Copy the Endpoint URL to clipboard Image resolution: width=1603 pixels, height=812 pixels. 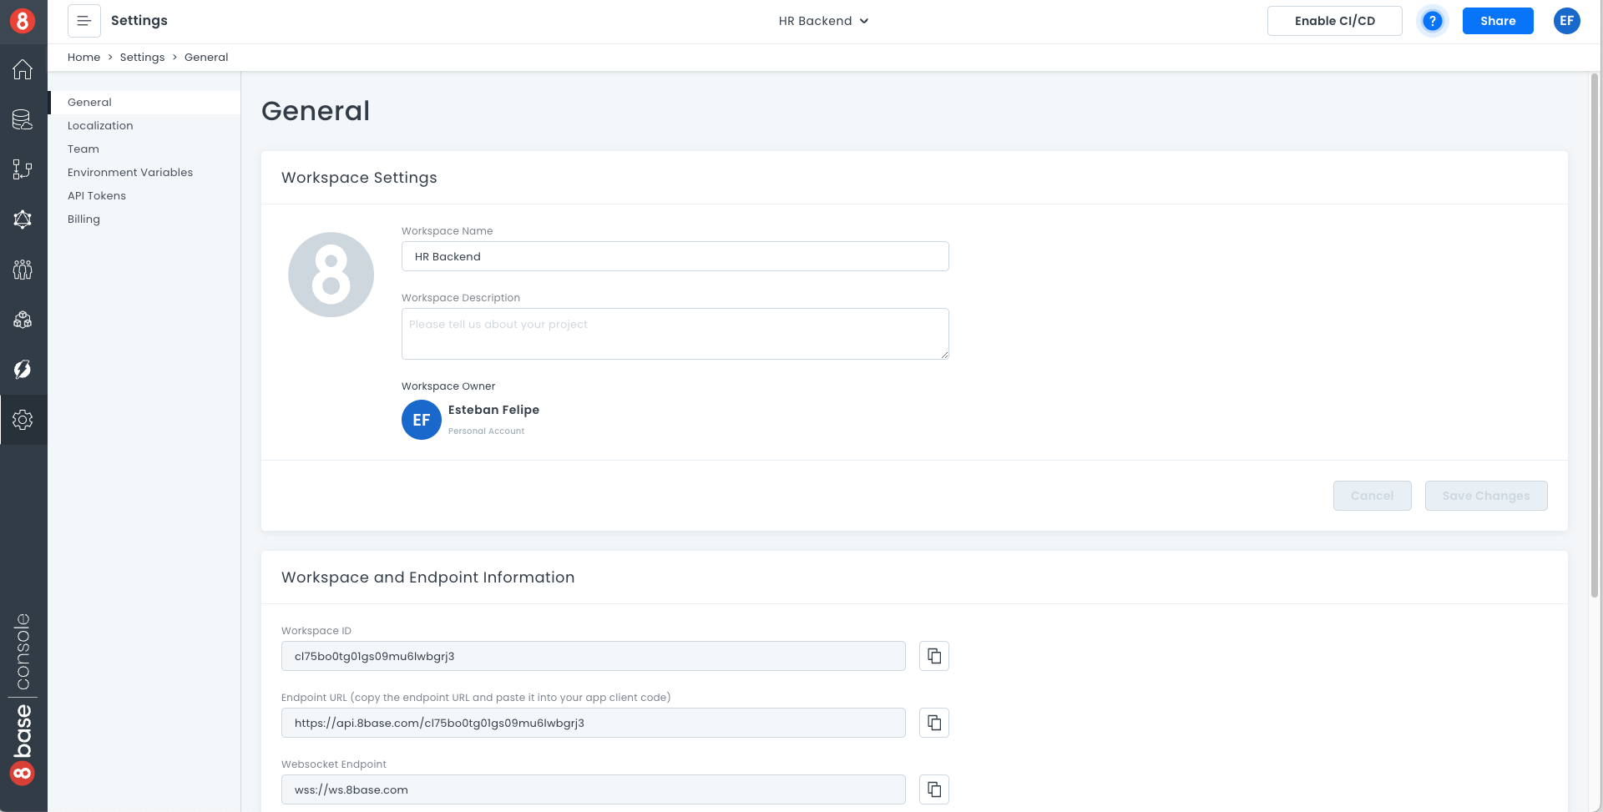933,723
